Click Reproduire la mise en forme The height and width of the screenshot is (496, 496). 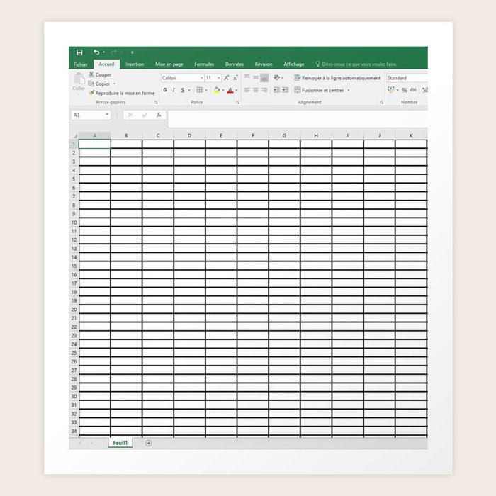click(x=122, y=93)
